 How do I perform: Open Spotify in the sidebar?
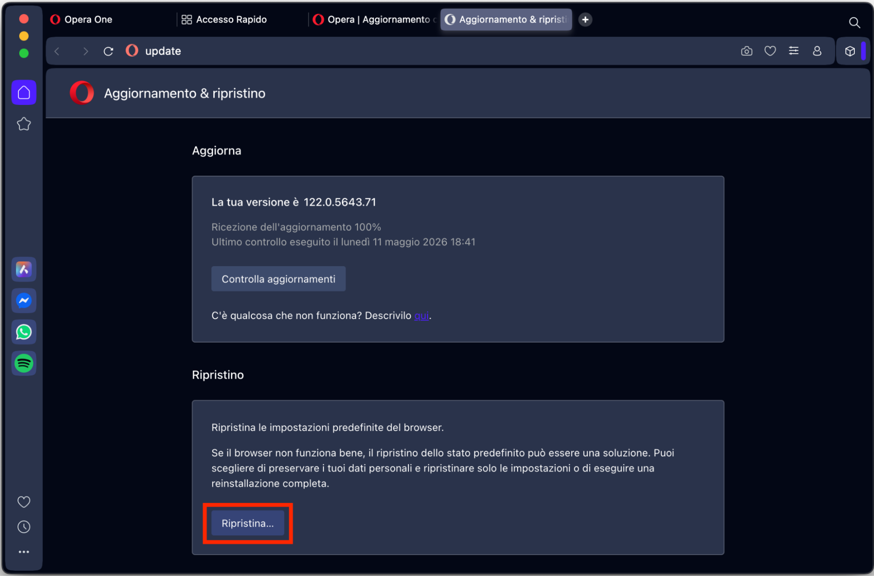(x=24, y=363)
